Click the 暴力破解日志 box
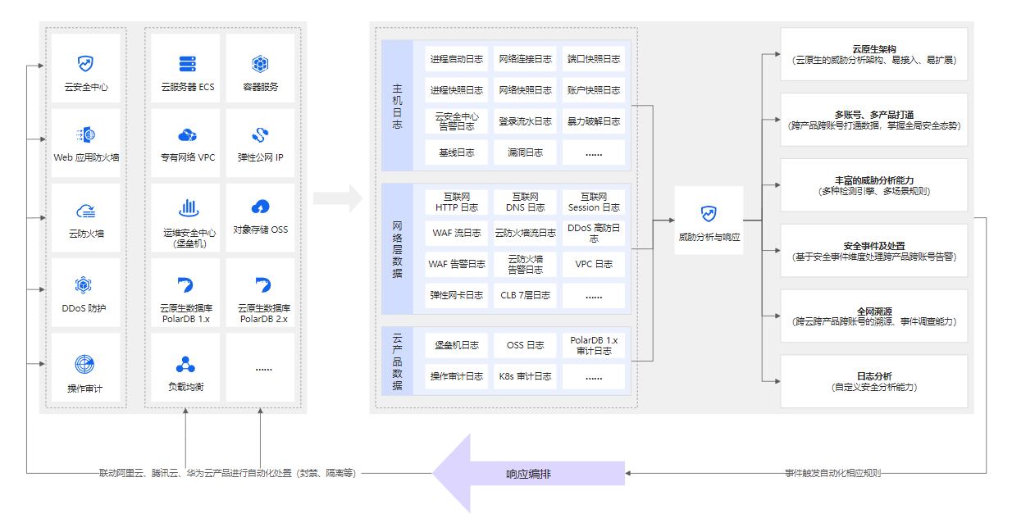The image size is (1012, 532). pos(594,121)
